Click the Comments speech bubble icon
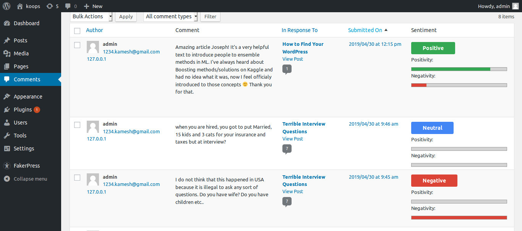This screenshot has width=522, height=231. point(7,79)
